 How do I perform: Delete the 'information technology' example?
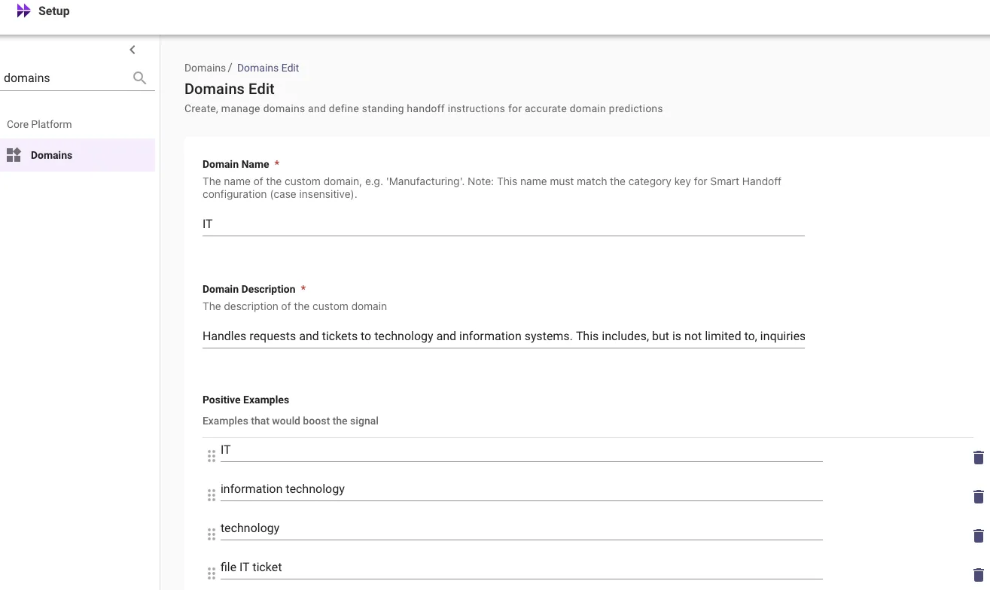979,497
